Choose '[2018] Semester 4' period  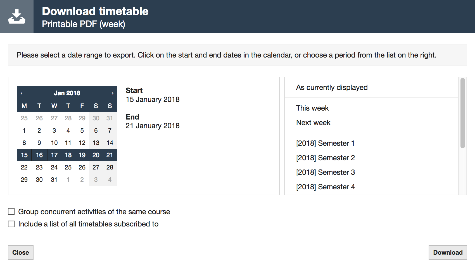click(x=326, y=187)
